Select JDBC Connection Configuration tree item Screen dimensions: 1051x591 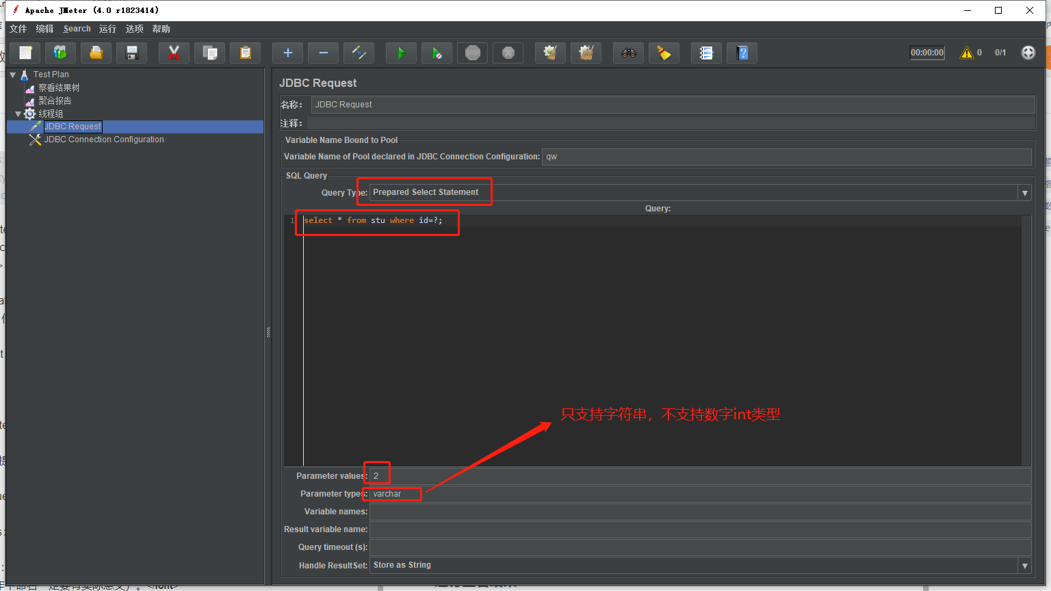point(104,140)
